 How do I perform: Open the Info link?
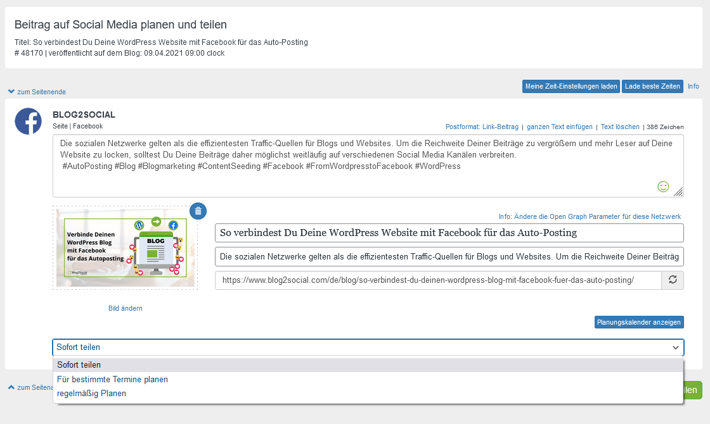[694, 86]
